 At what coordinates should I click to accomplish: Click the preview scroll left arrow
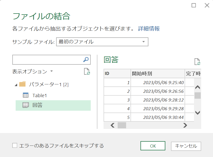pos(113,125)
